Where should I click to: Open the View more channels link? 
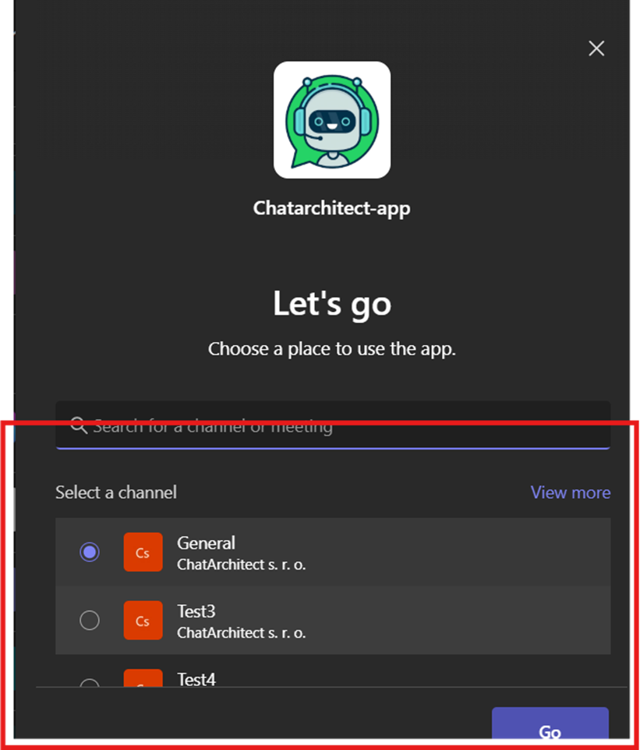coord(571,492)
